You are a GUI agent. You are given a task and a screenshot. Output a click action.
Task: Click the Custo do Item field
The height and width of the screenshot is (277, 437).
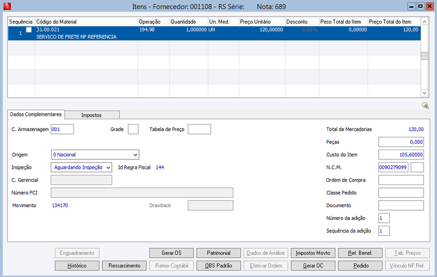coord(401,155)
